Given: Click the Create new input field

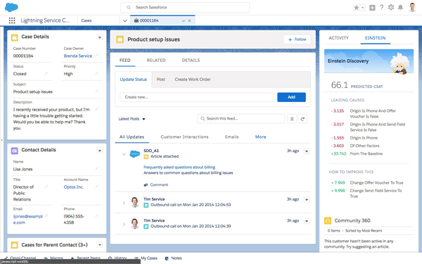Looking at the screenshot, I should pyautogui.click(x=197, y=97).
